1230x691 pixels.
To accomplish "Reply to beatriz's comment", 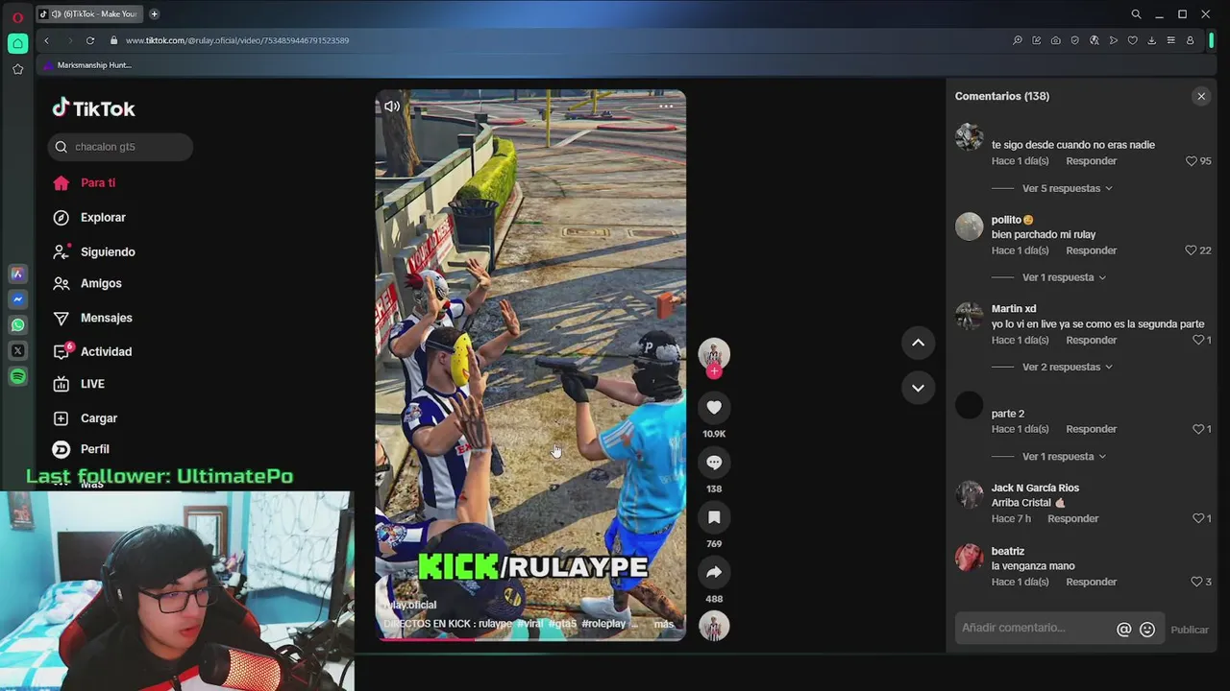I will 1091,582.
